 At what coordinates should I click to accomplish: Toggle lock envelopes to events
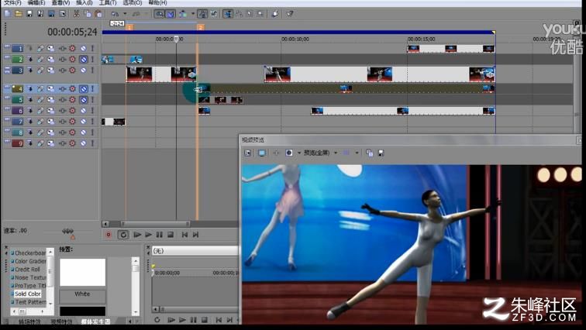202,14
